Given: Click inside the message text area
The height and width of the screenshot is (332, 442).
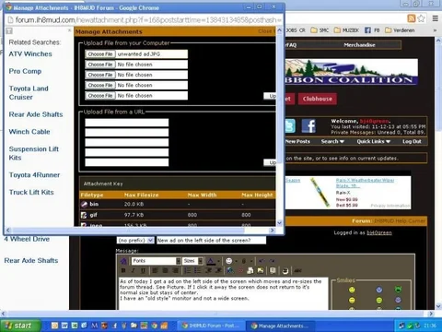Looking at the screenshot, I should (x=223, y=293).
